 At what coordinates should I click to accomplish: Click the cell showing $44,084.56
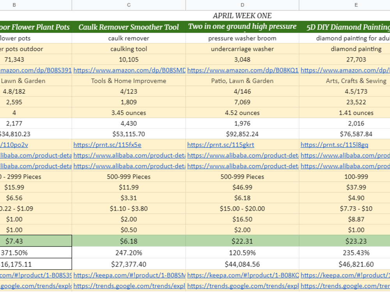pyautogui.click(x=242, y=264)
